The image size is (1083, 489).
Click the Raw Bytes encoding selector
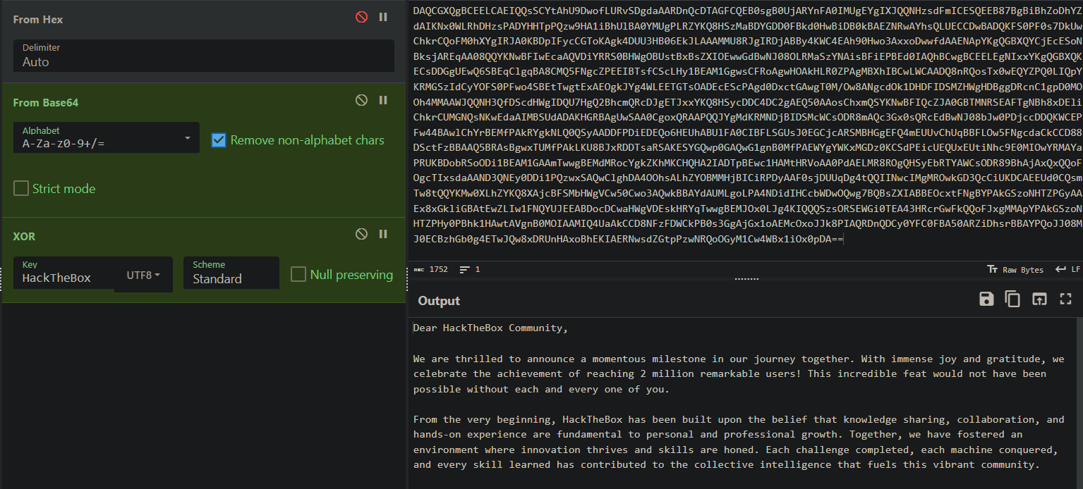(x=1015, y=270)
